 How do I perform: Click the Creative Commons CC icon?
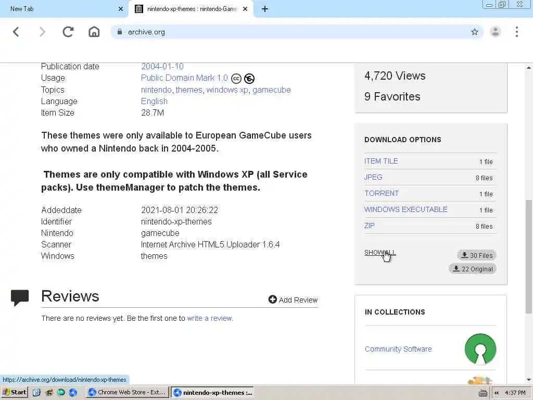(236, 79)
